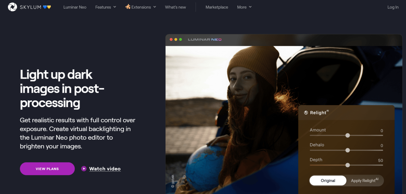The height and width of the screenshot is (194, 406).
Task: Click the Skylum shutter logo icon
Action: click(x=12, y=6)
